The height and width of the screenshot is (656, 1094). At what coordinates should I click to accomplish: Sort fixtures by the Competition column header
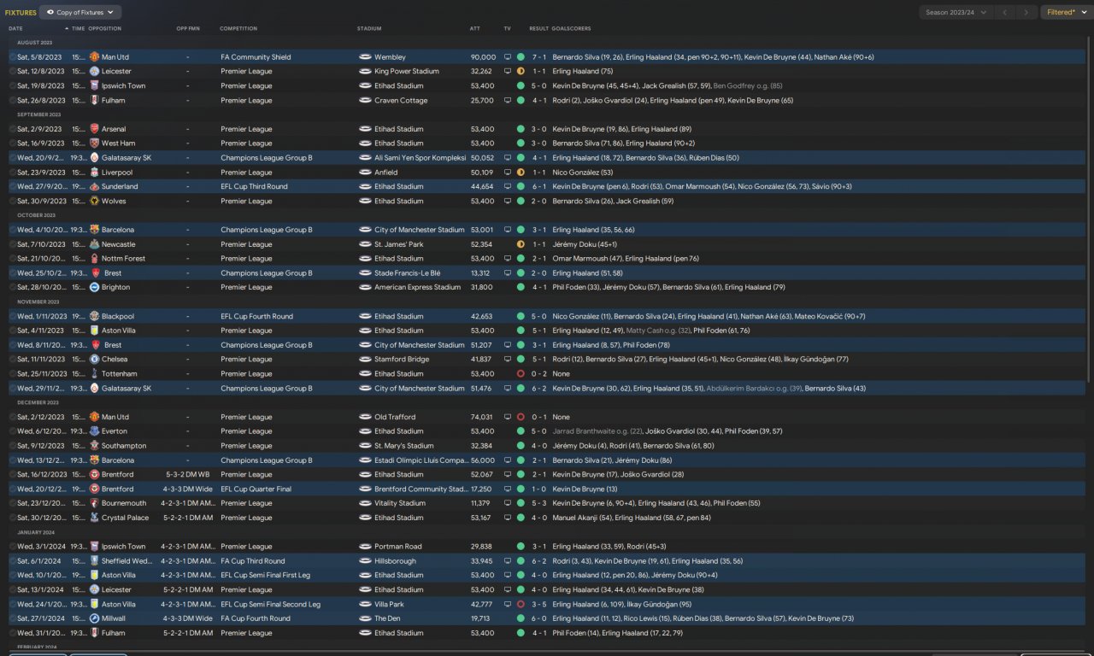(x=238, y=28)
